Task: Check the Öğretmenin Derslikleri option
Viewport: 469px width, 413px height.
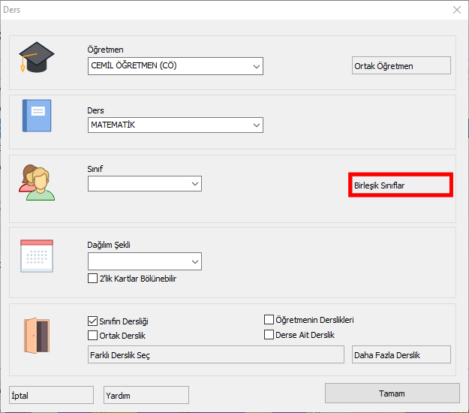Action: [x=269, y=320]
